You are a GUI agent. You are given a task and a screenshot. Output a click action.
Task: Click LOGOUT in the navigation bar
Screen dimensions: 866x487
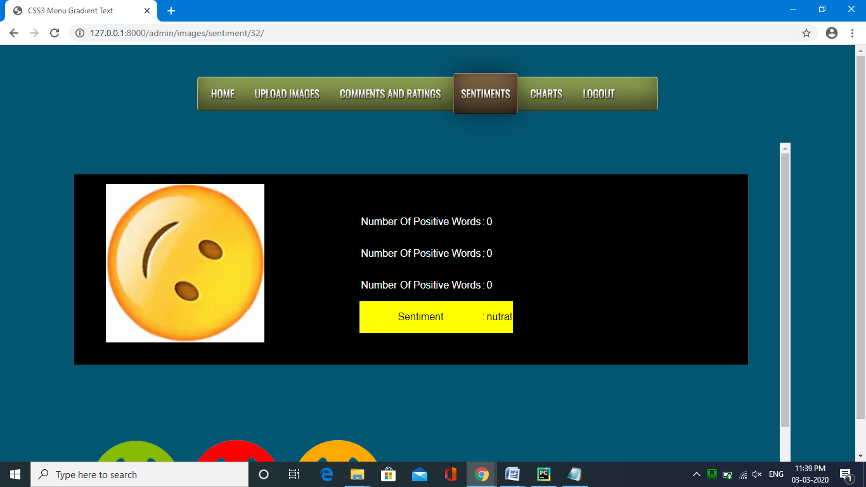(x=599, y=94)
